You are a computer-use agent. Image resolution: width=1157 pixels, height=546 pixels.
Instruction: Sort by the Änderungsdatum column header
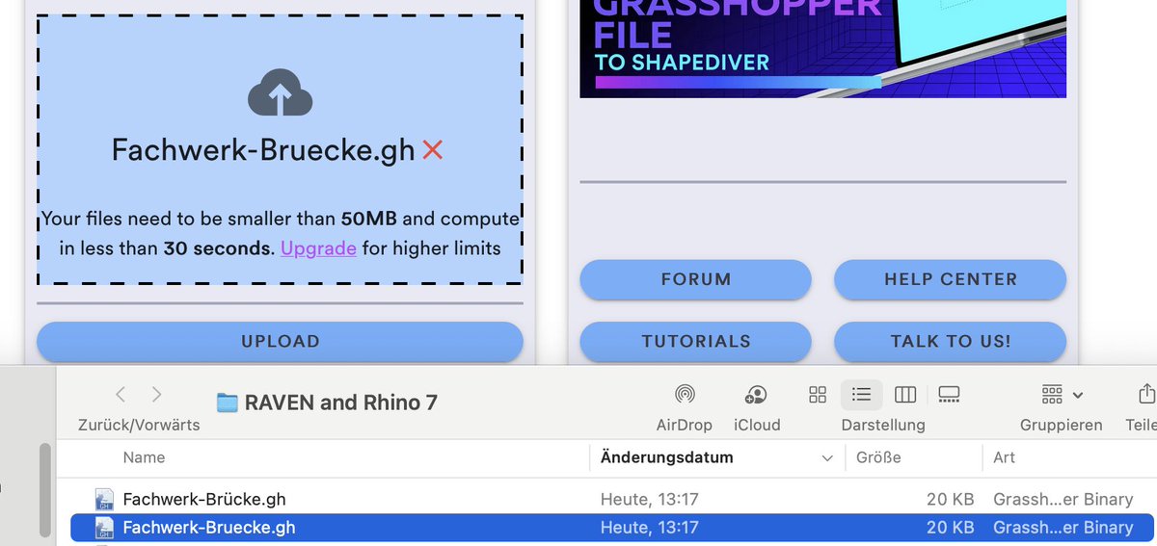[666, 457]
